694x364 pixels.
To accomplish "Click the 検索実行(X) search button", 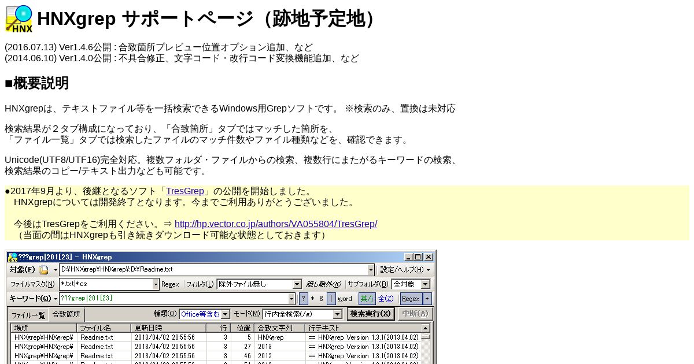I will (x=371, y=314).
